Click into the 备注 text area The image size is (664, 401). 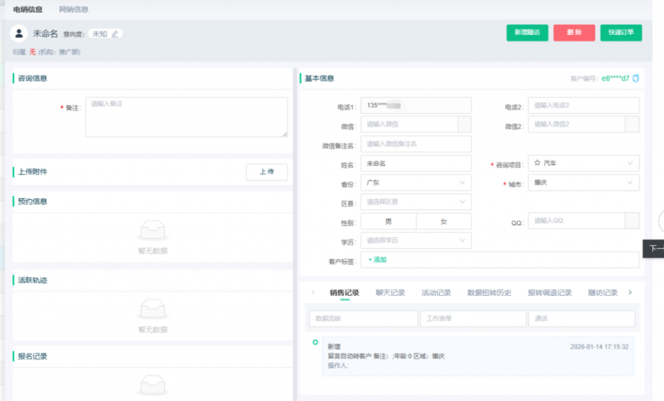pyautogui.click(x=186, y=117)
